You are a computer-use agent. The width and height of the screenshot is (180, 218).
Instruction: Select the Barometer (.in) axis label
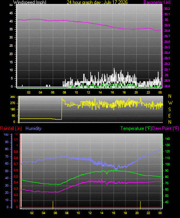157,2
